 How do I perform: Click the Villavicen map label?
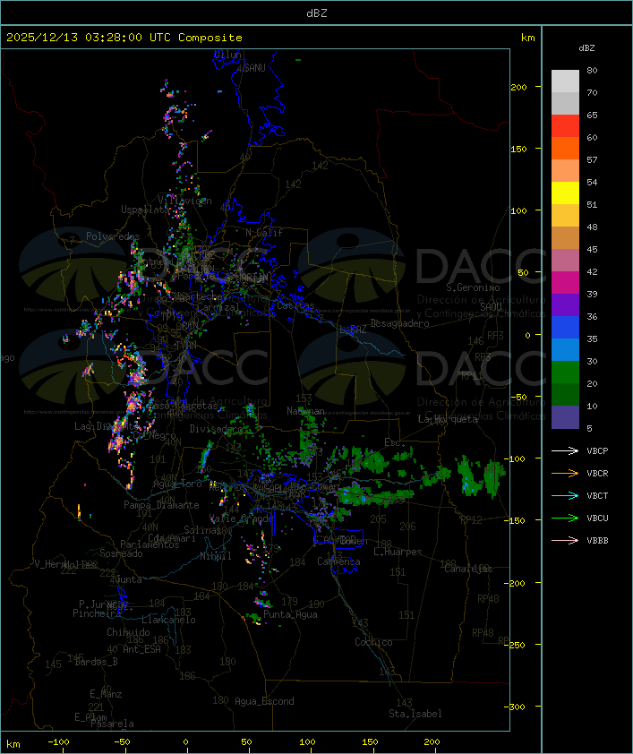tap(185, 201)
